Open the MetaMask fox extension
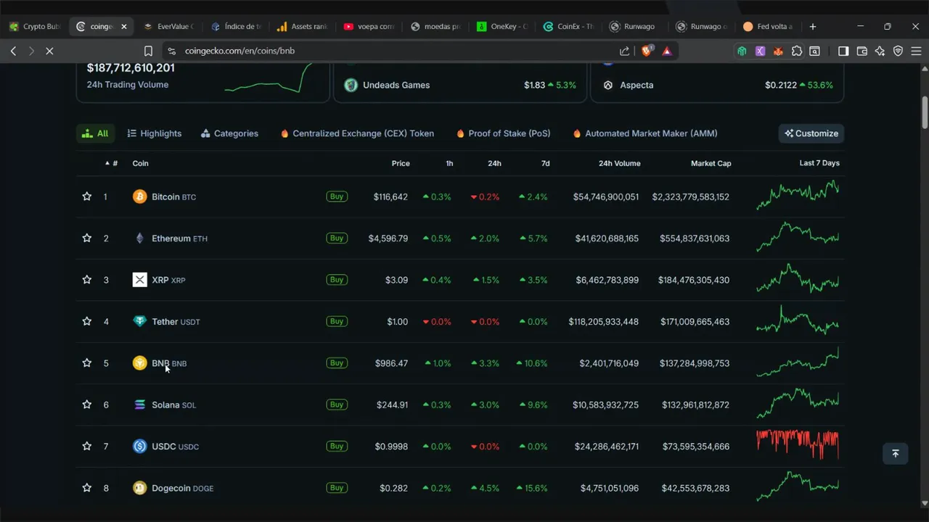The image size is (929, 522). coord(778,51)
